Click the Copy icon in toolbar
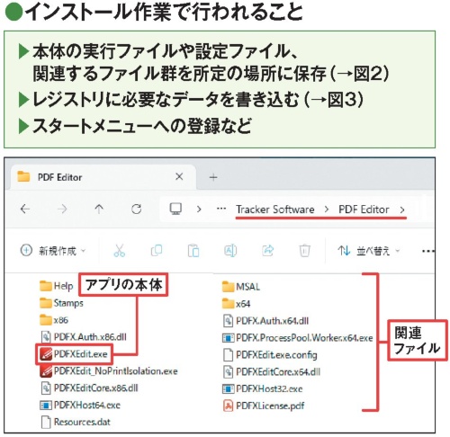This screenshot has height=437, width=450. (157, 250)
